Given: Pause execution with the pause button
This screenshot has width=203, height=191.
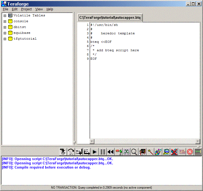Looking at the screenshot, I should tap(103, 152).
